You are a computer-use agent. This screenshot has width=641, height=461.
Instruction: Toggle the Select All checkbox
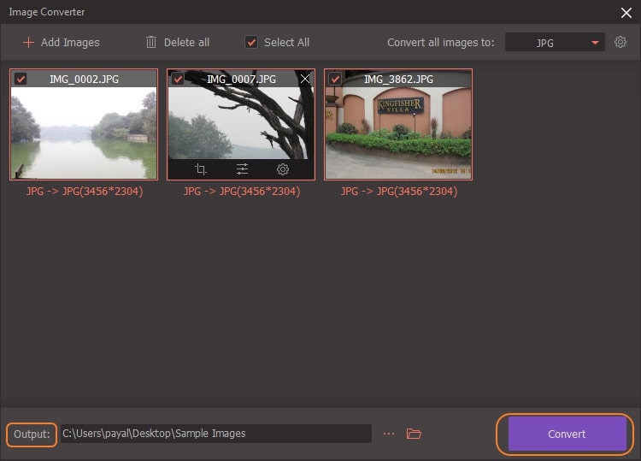click(x=251, y=42)
